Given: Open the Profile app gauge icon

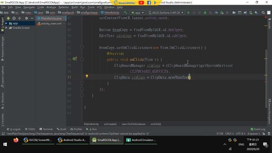Looking at the screenshot, I should pos(216,12).
